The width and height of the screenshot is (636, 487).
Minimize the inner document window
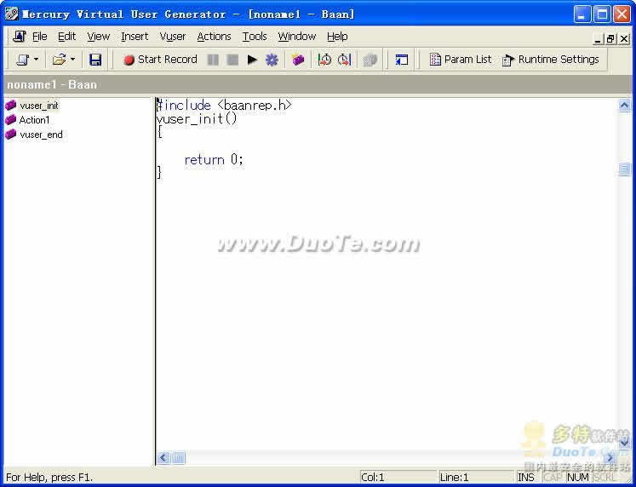tap(598, 39)
